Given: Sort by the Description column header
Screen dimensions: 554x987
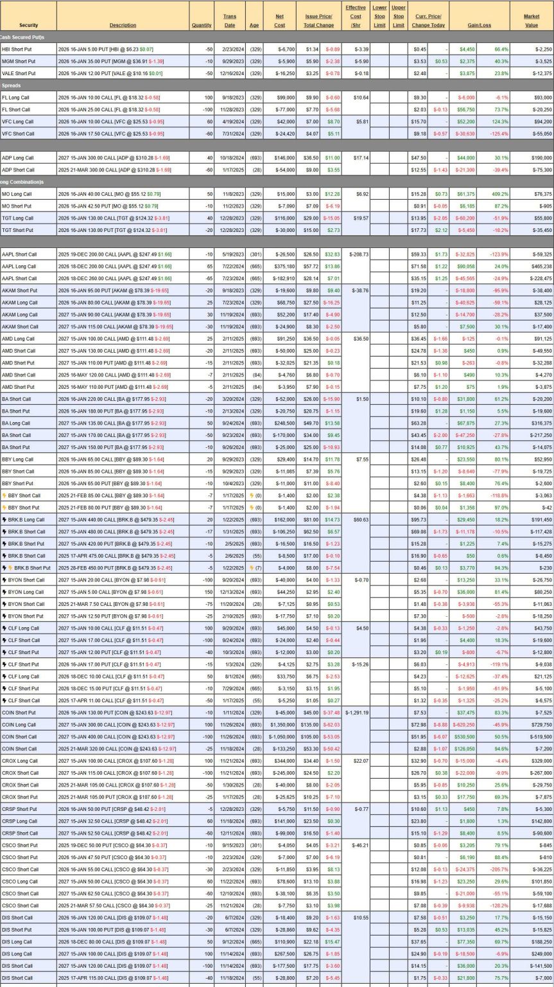Looking at the screenshot, I should click(x=123, y=25).
